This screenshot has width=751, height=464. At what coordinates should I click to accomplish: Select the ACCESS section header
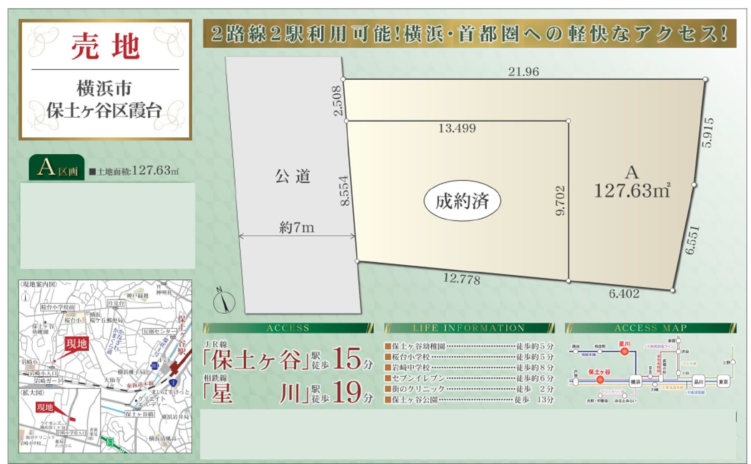pos(288,328)
